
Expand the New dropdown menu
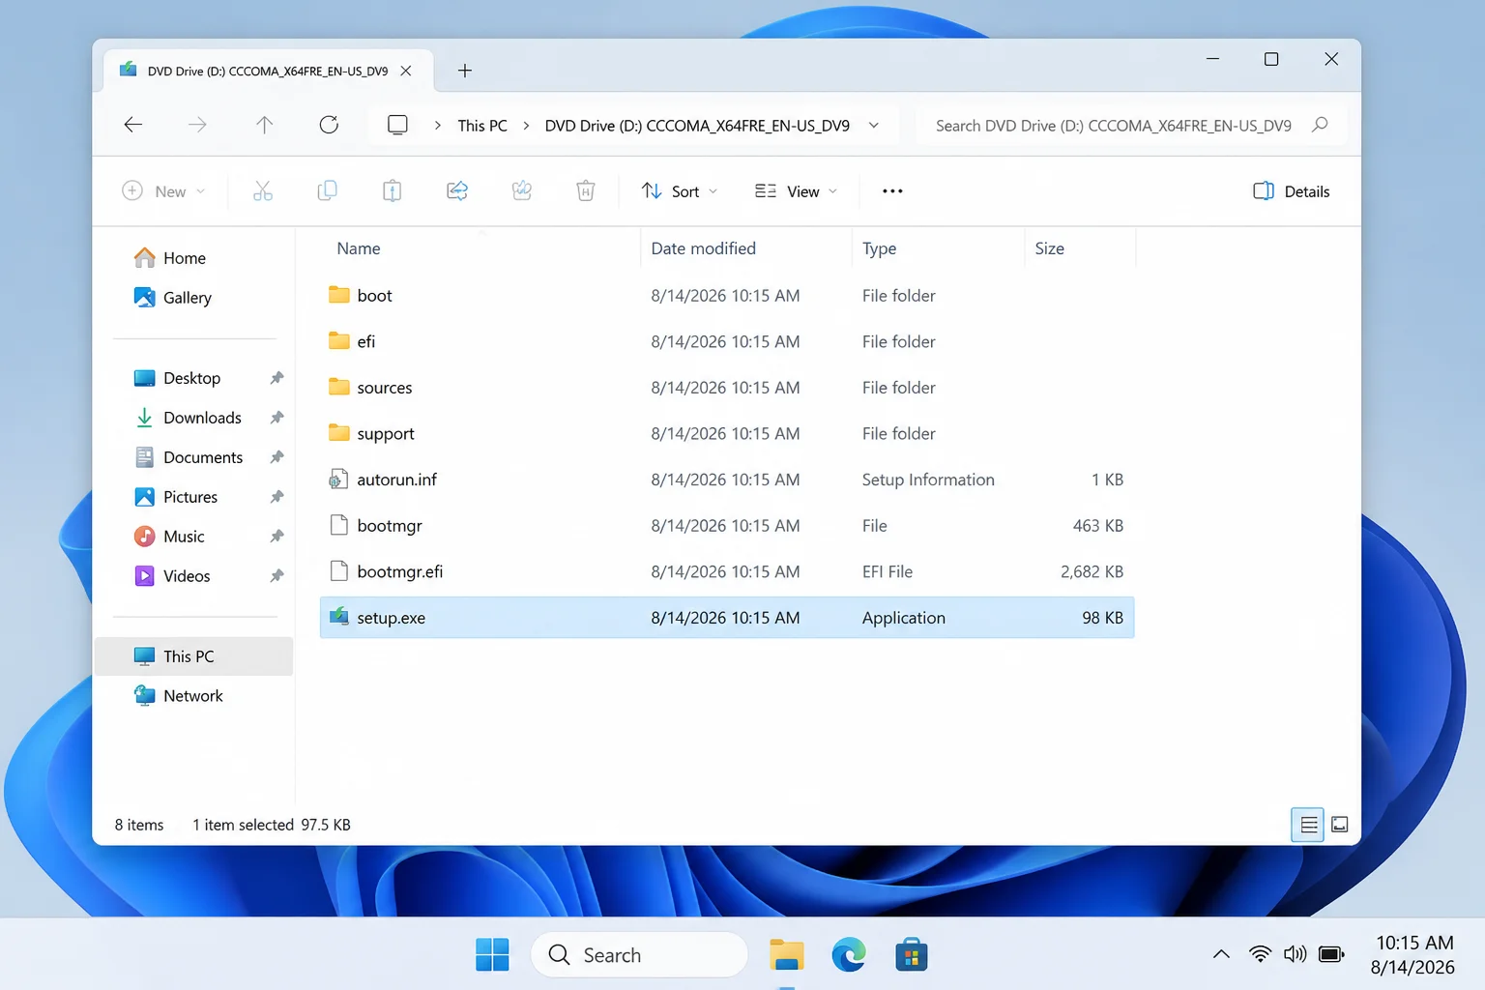(164, 191)
